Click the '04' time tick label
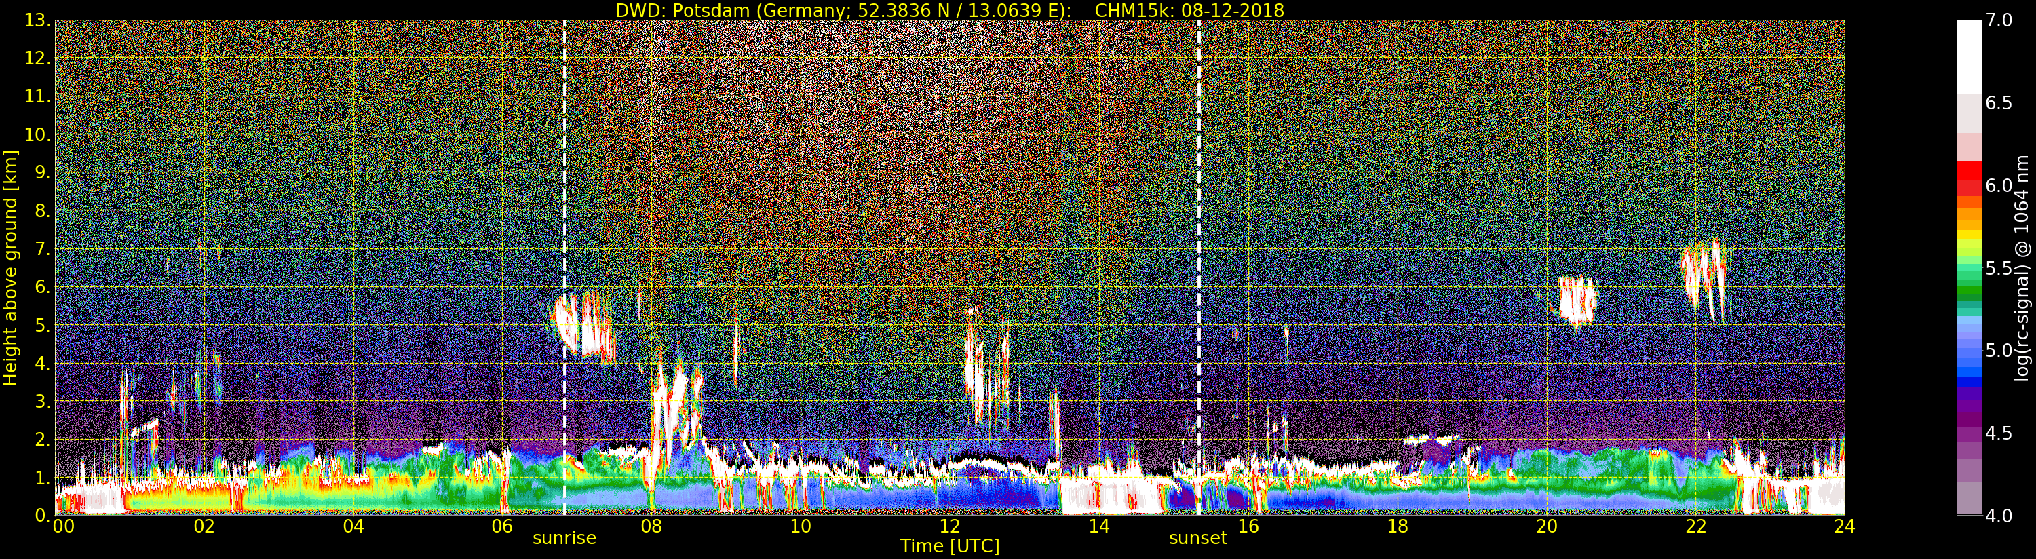The width and height of the screenshot is (2036, 559). [x=353, y=526]
